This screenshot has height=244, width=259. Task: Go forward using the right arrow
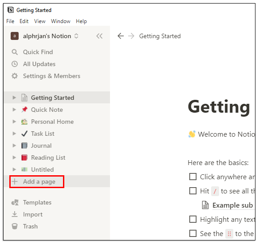(x=131, y=36)
